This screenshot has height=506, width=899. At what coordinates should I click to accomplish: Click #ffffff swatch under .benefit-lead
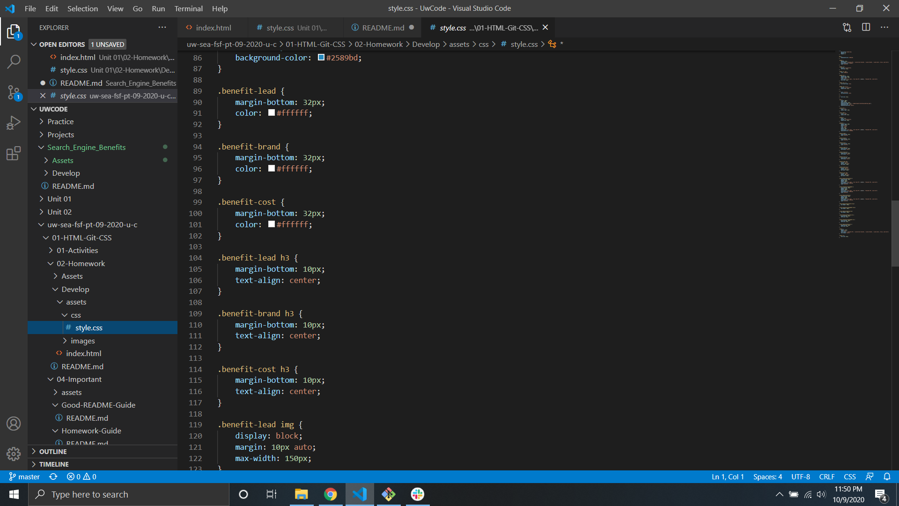[x=272, y=112]
